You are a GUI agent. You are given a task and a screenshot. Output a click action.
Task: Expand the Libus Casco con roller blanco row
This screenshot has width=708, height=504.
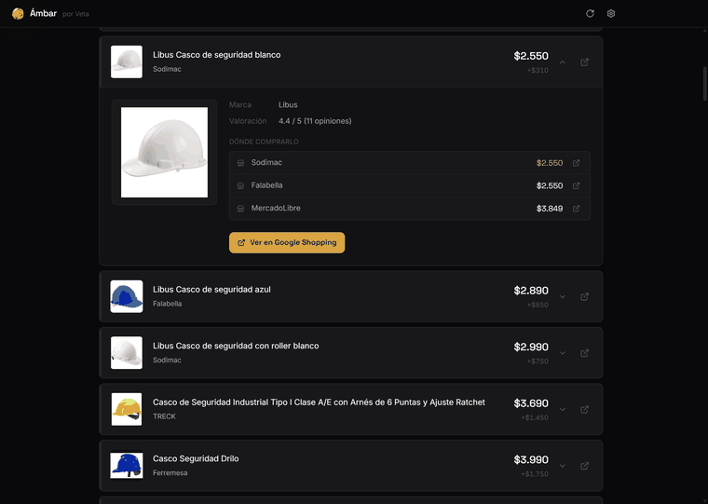click(x=562, y=353)
